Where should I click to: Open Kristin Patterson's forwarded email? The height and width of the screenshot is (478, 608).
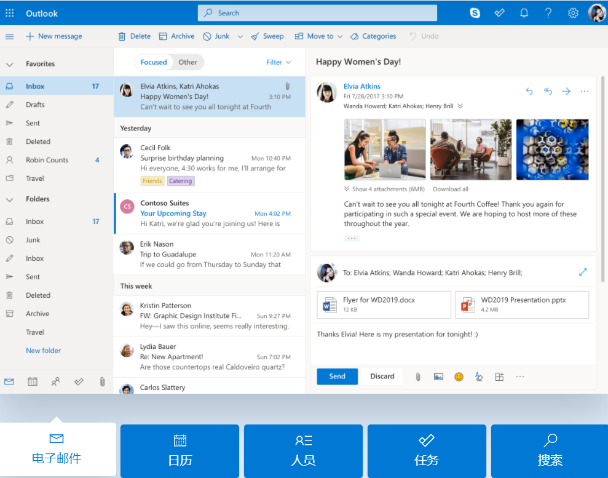tap(210, 316)
